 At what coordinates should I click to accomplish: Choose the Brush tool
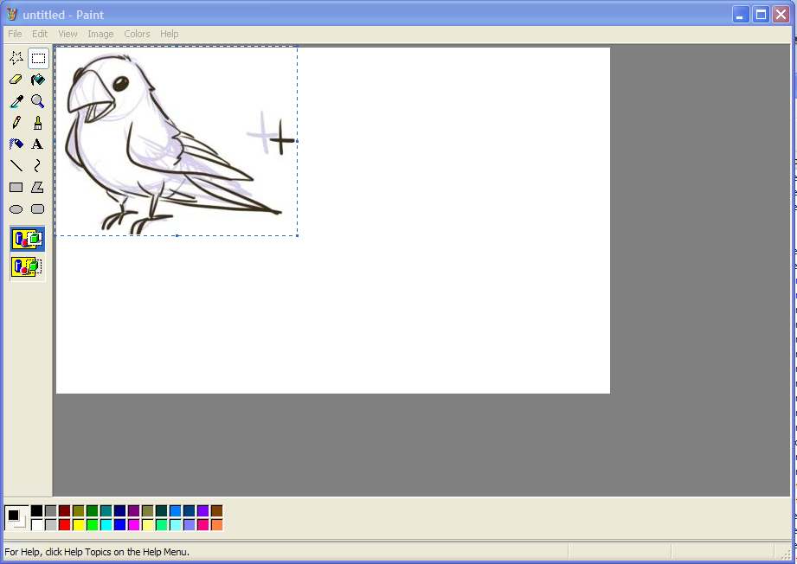[37, 123]
